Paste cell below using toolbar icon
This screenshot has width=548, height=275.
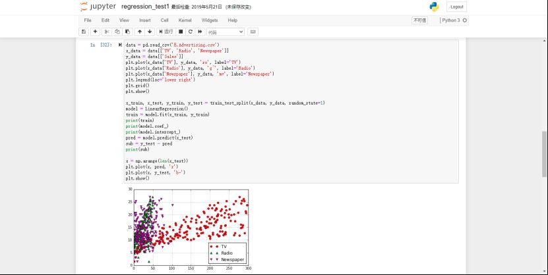[126, 32]
